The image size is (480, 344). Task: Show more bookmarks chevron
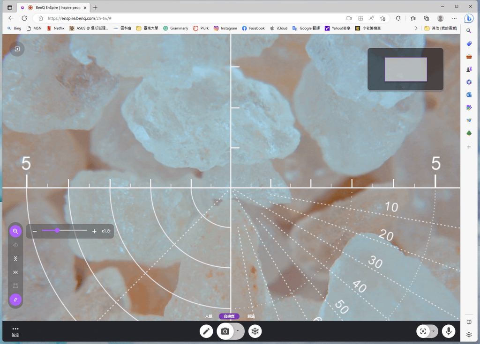click(x=416, y=28)
